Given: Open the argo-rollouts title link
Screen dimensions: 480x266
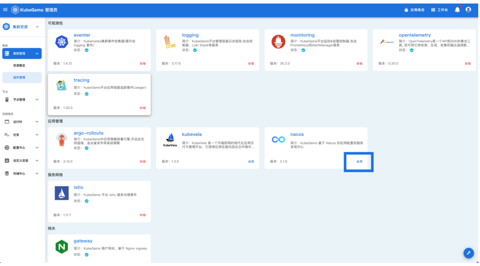Looking at the screenshot, I should 88,133.
